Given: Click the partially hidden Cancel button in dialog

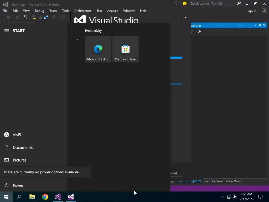Looking at the screenshot, I should click(176, 173).
